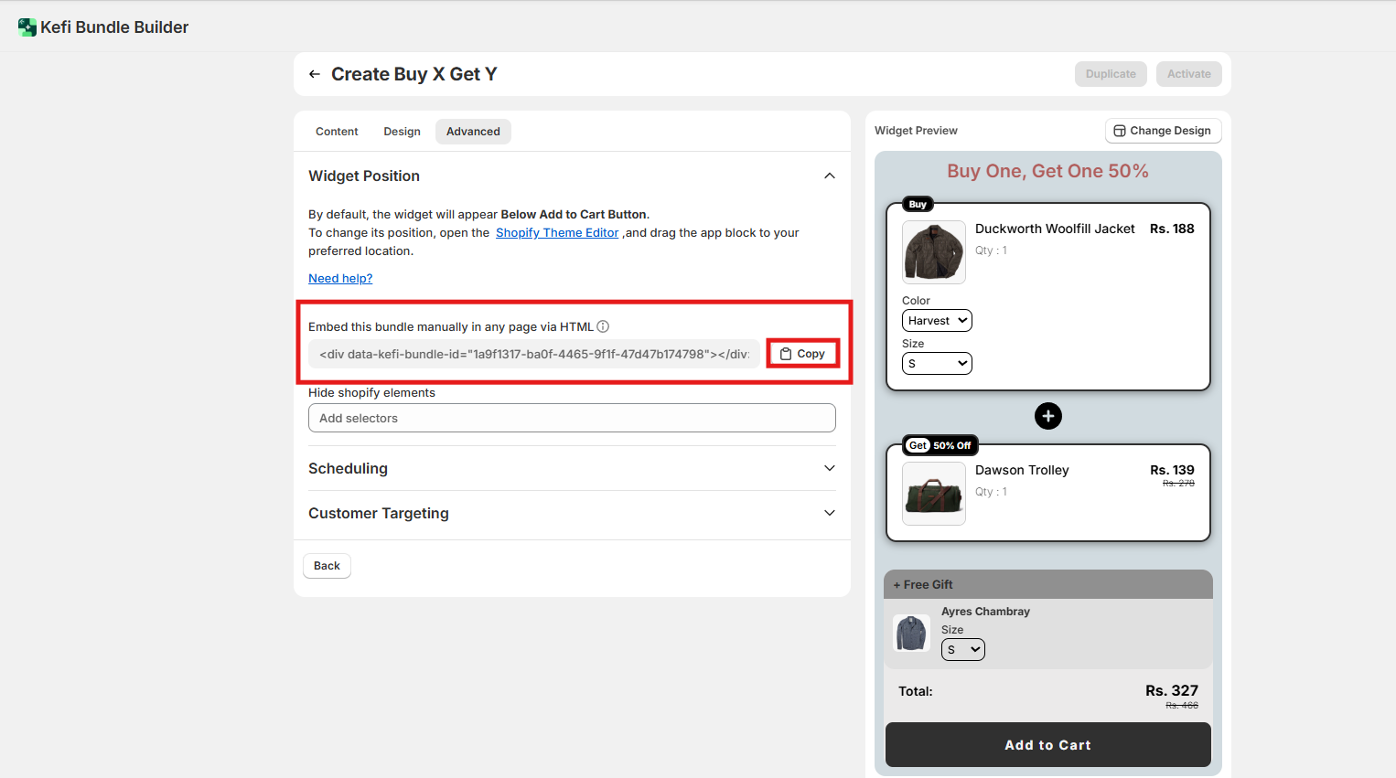Collapse the Widget Position section

829,176
